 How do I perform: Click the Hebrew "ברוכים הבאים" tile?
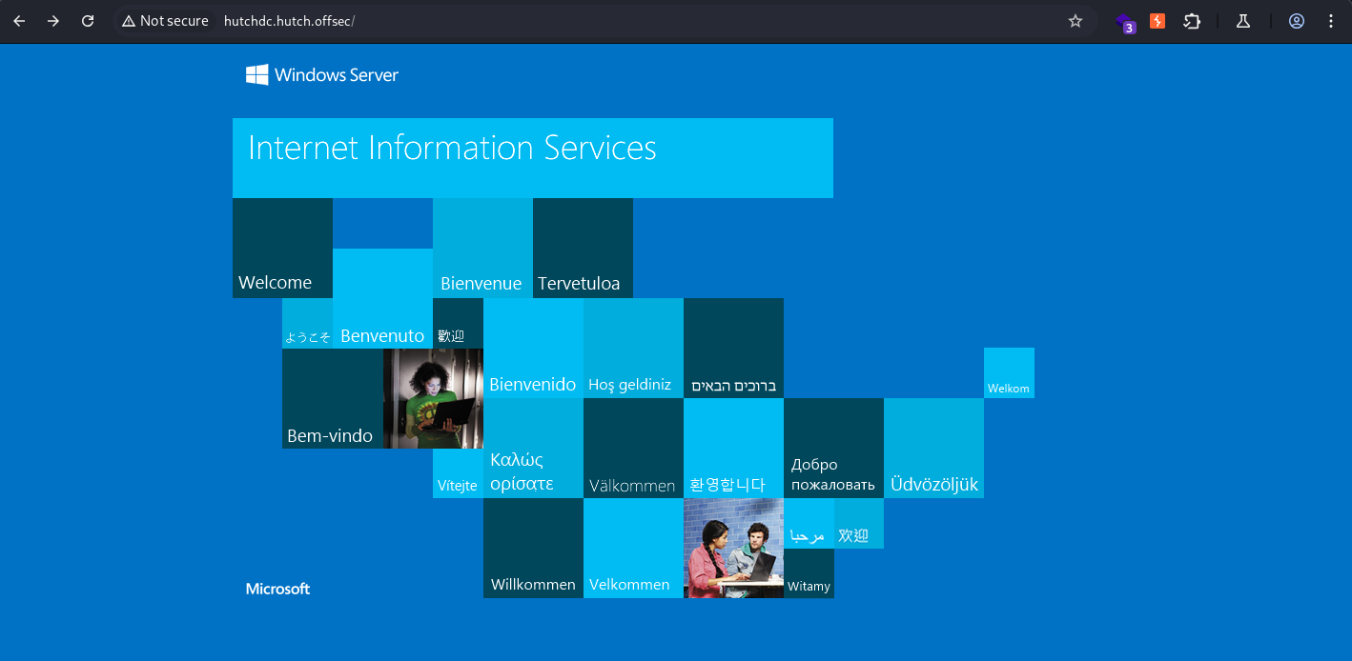(733, 348)
